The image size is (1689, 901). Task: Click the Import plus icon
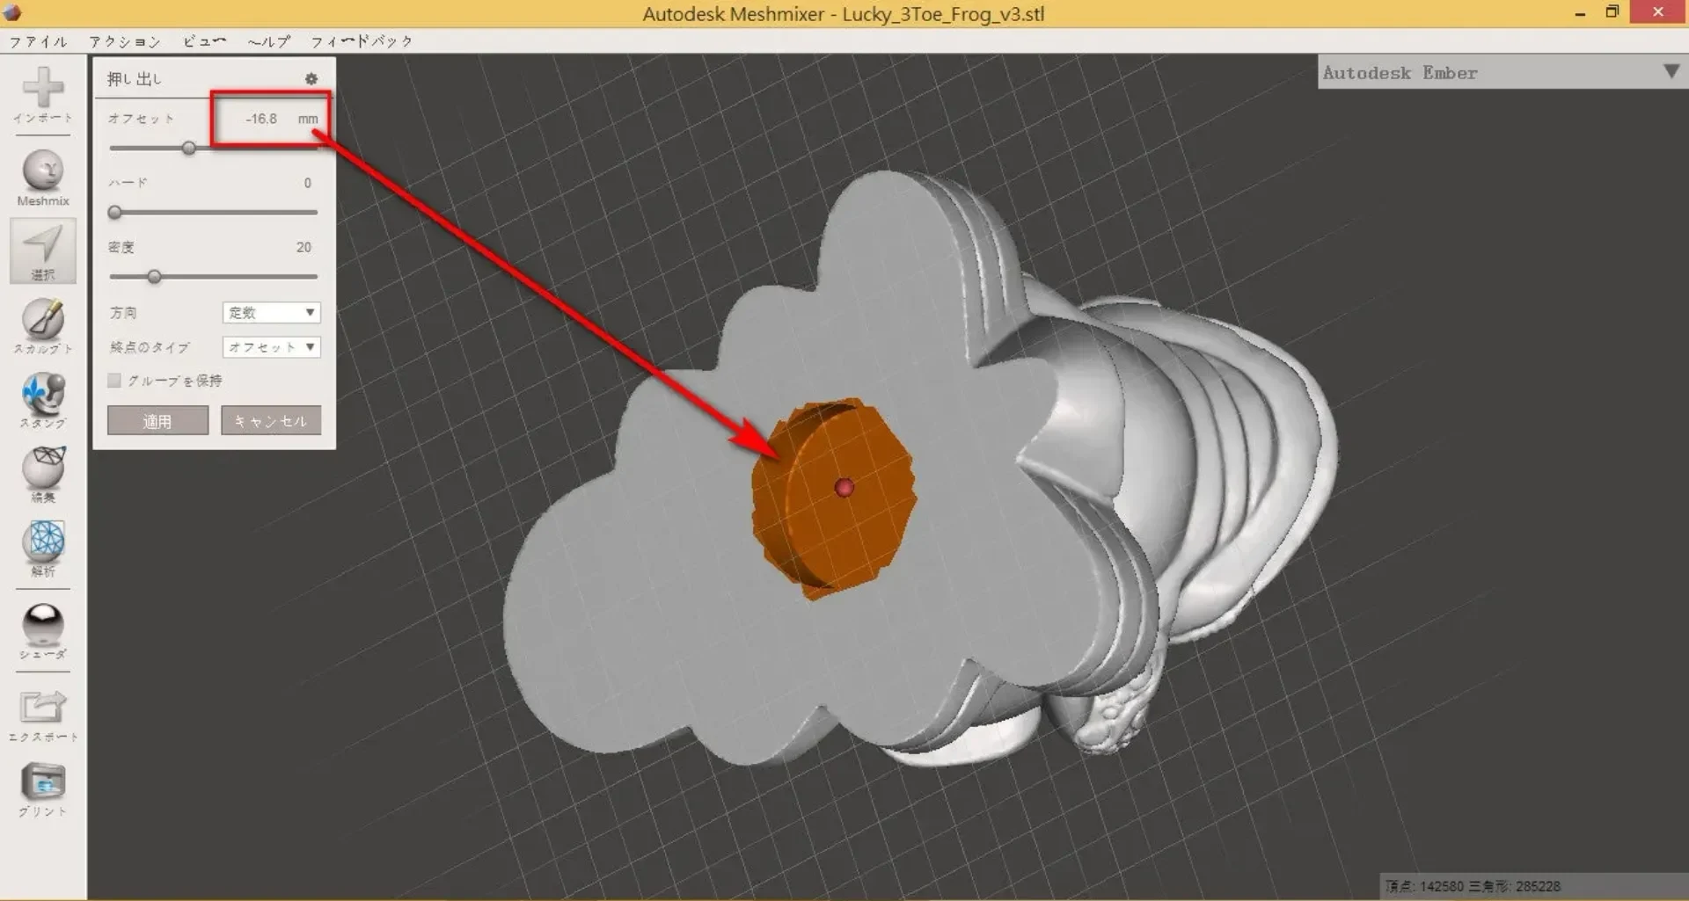tap(43, 87)
